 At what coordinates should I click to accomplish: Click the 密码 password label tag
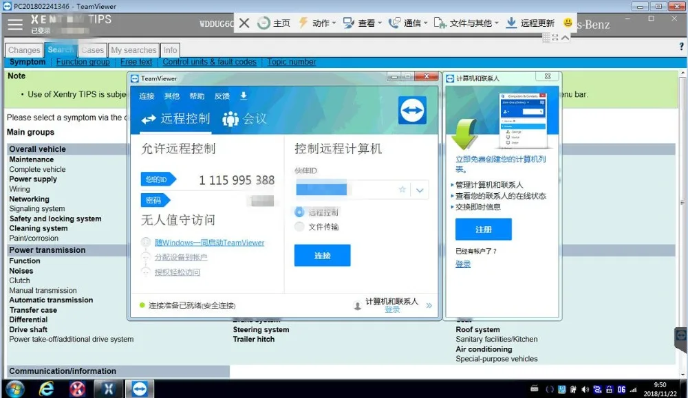[x=155, y=200]
